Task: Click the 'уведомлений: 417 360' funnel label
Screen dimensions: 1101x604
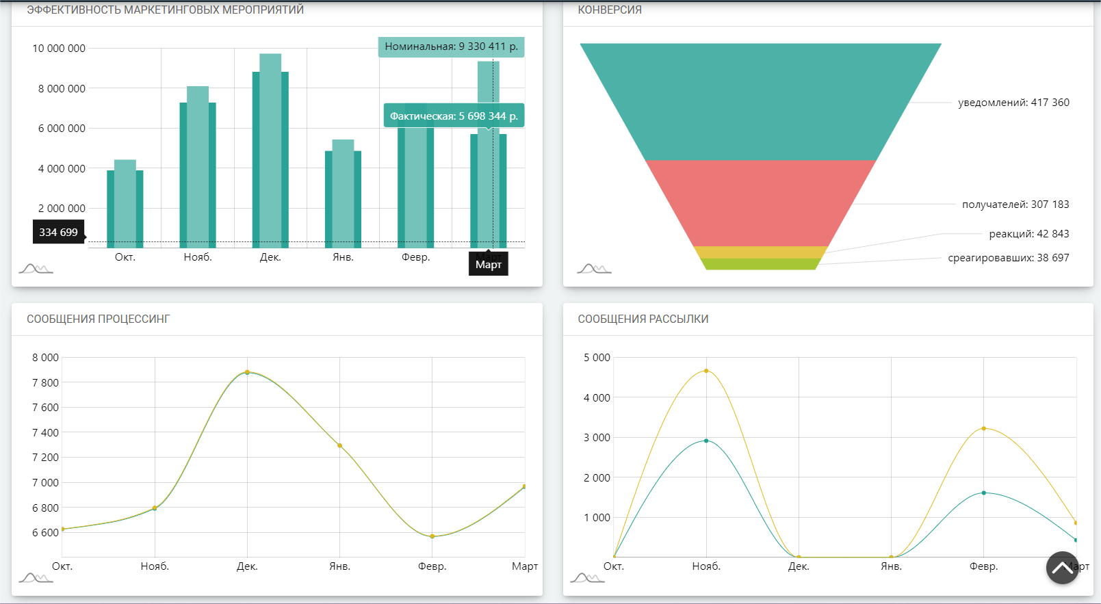Action: pyautogui.click(x=1013, y=103)
